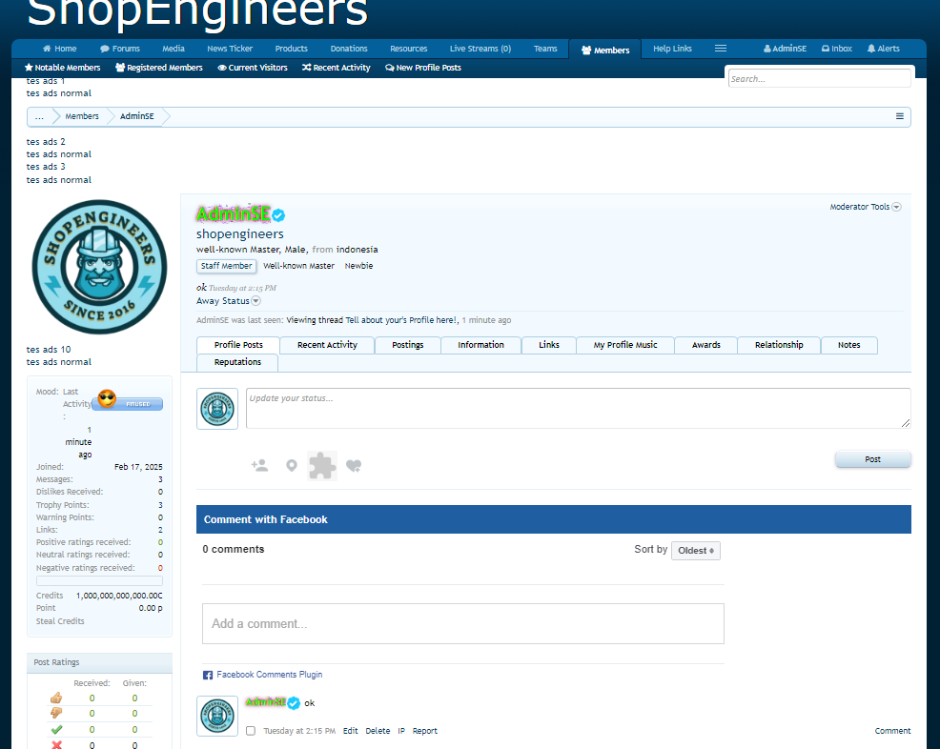Switch to the Recent Activity profile tab
The width and height of the screenshot is (940, 749).
pyautogui.click(x=327, y=345)
